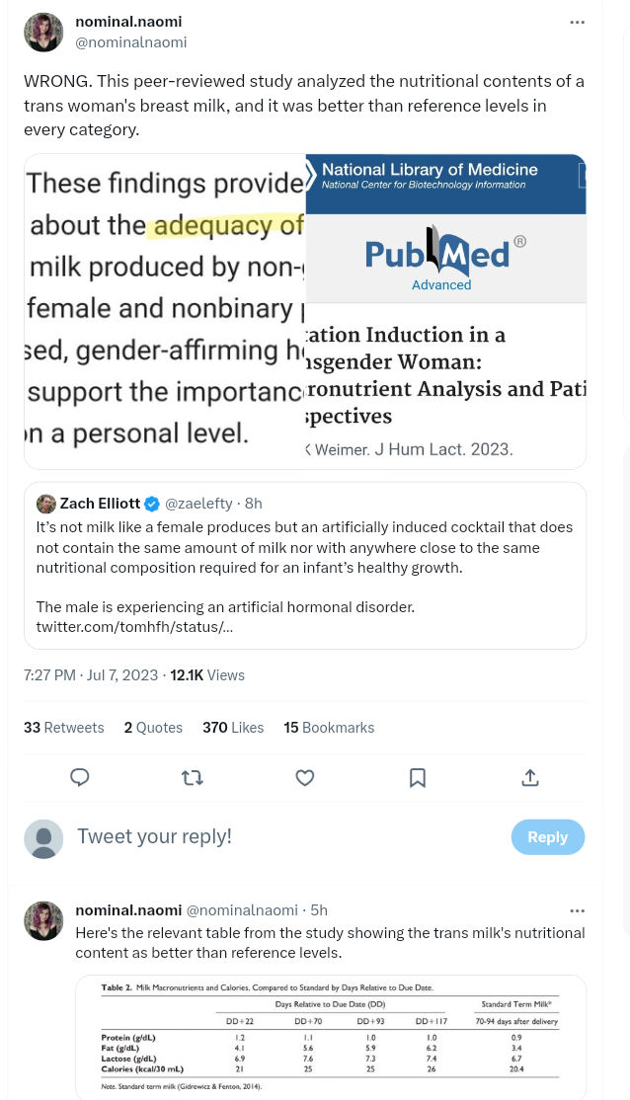The image size is (630, 1100).
Task: Open nominal.naomi's profile avatar at top
Action: [43, 33]
